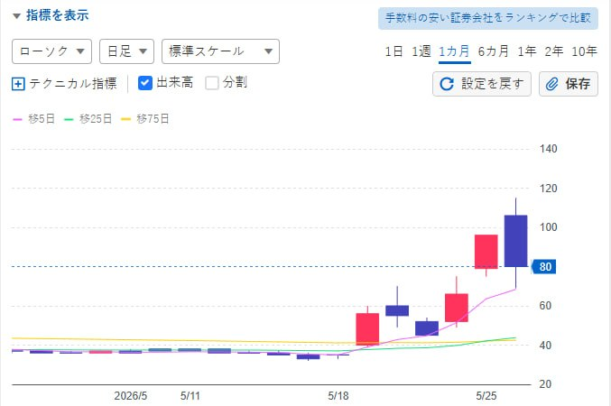Open the 標準スケール scale dropdown
611x406 pixels.
point(220,51)
